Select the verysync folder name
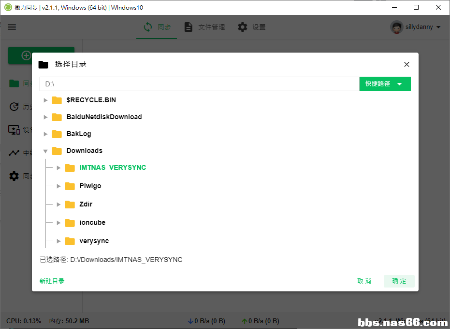 [94, 241]
